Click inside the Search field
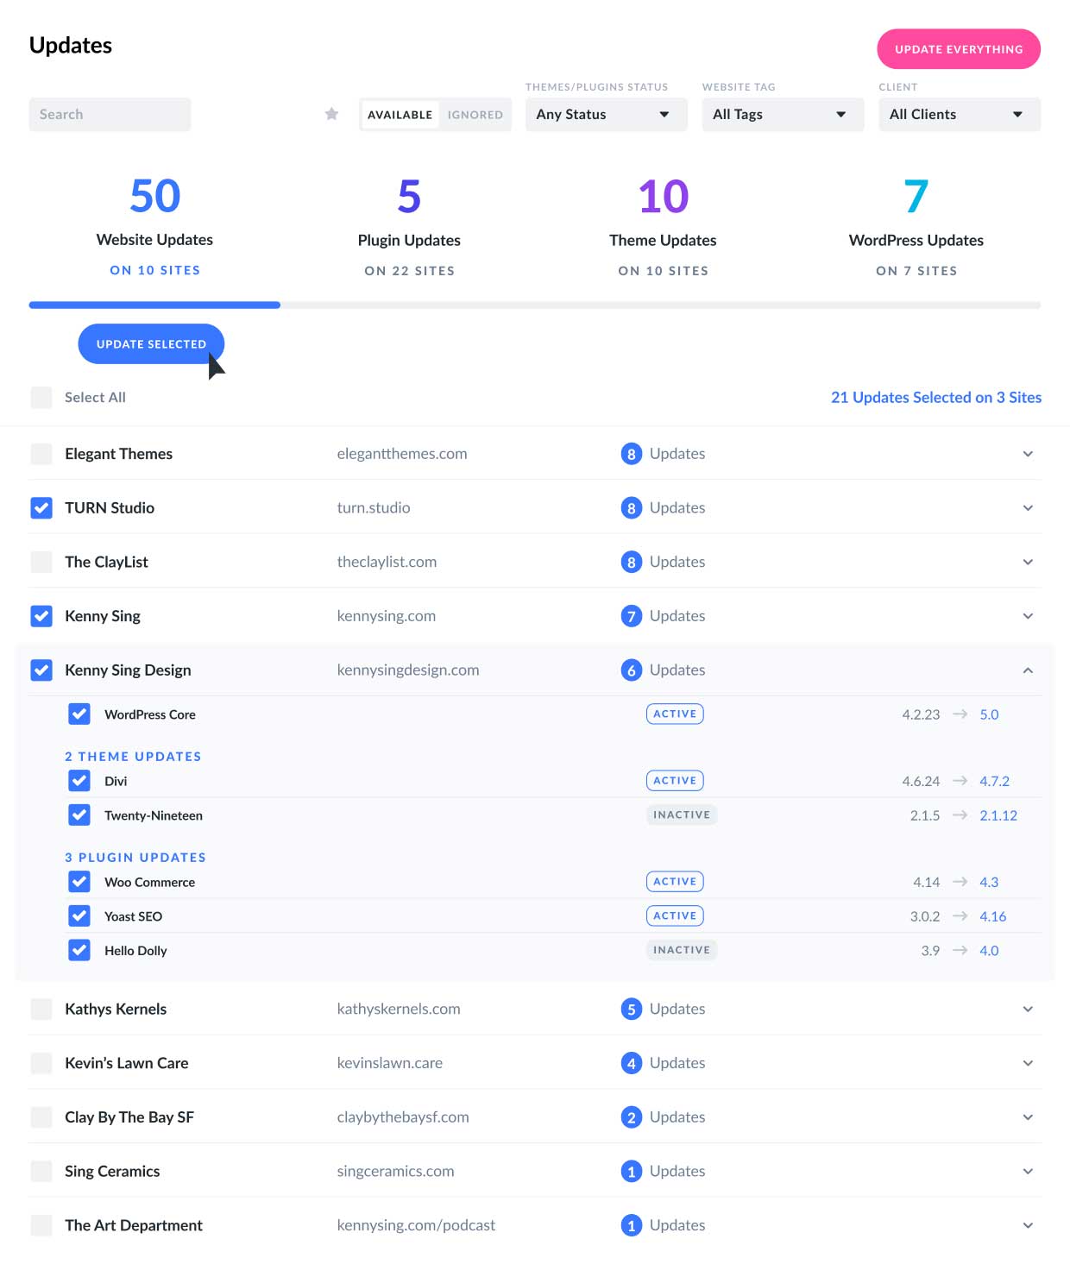The height and width of the screenshot is (1277, 1070). 110,114
